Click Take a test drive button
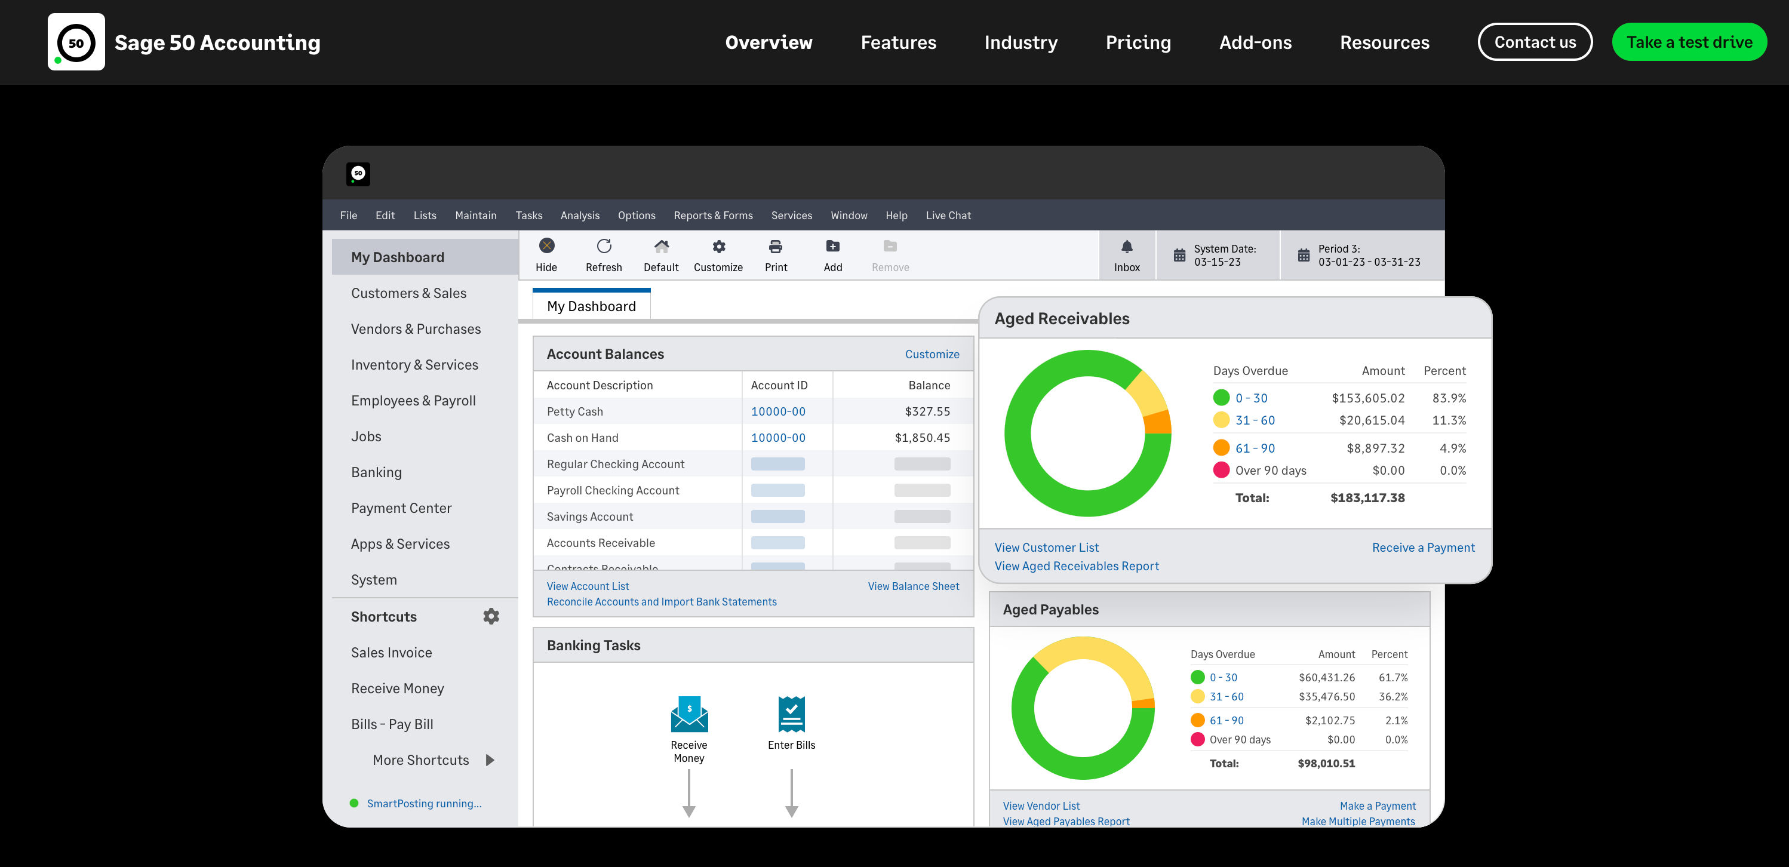 pyautogui.click(x=1689, y=42)
